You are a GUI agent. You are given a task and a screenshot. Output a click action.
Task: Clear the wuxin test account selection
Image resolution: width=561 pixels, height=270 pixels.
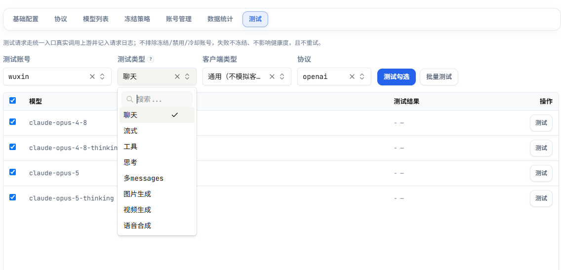click(x=92, y=77)
